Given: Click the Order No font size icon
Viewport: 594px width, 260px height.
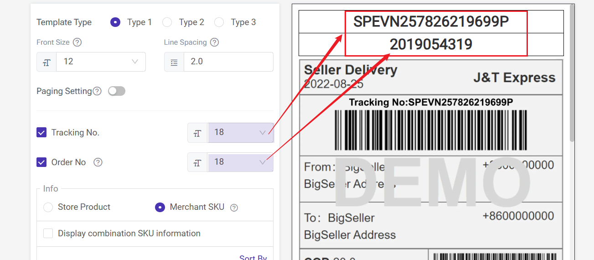Looking at the screenshot, I should (197, 162).
